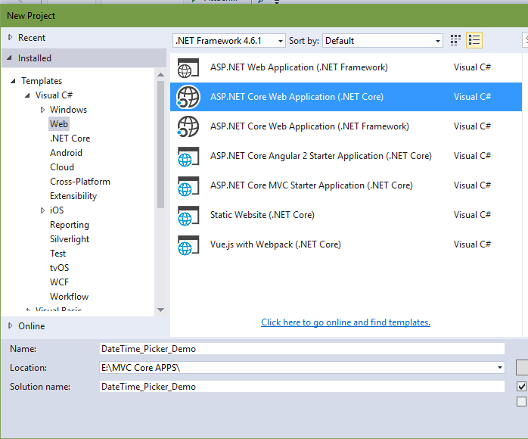Collapse the Installed section

pos(9,58)
